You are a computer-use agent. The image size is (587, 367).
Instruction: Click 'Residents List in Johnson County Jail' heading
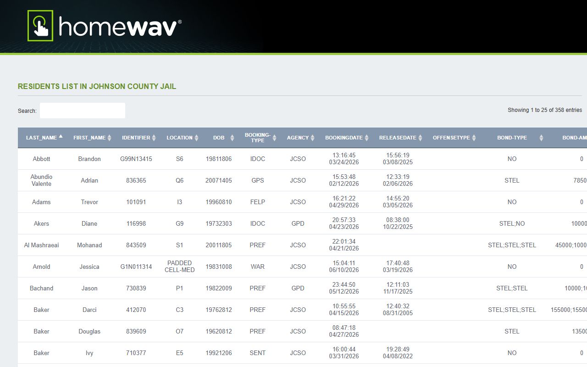point(97,86)
